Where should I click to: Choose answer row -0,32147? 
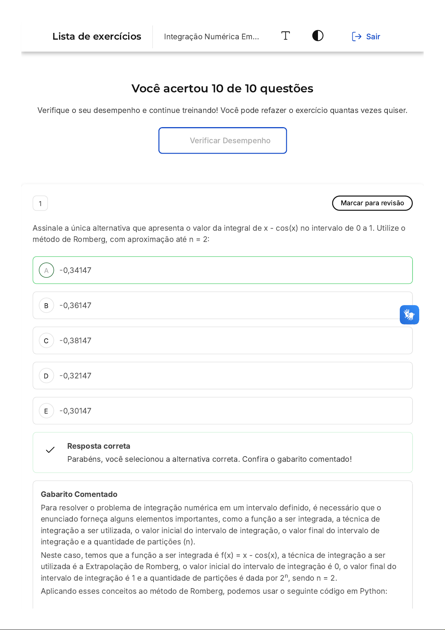pos(223,376)
